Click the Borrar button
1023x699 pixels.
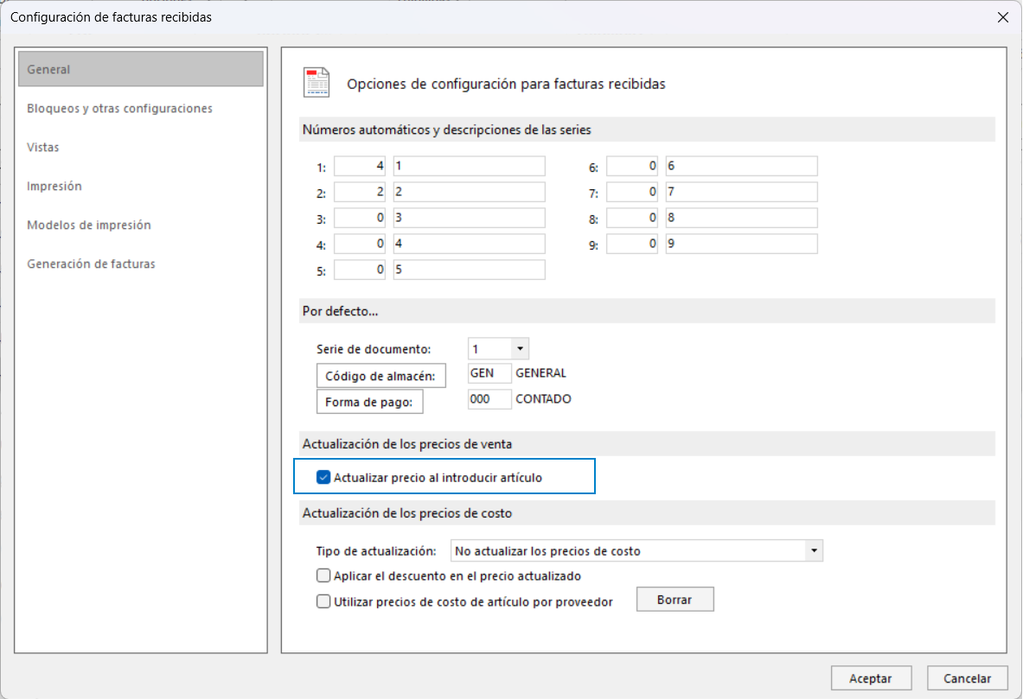point(675,600)
